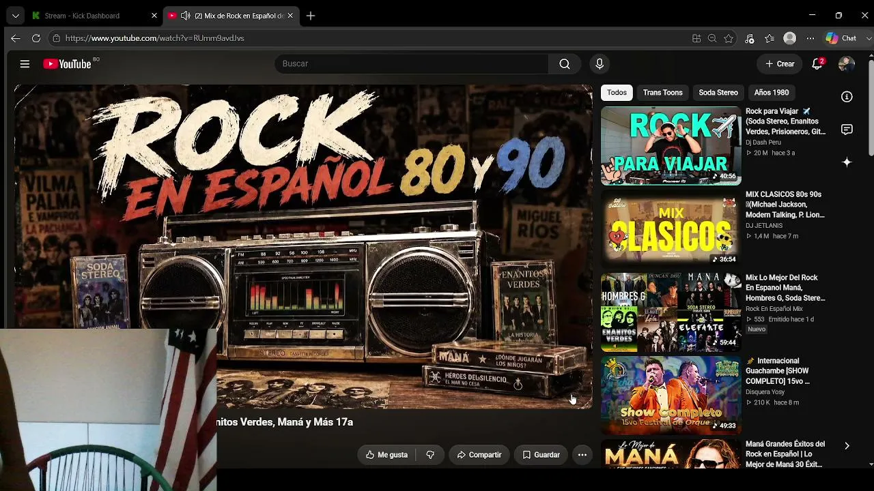Open the Rock para Viajar thumbnail
Viewport: 874px width, 491px height.
[671, 146]
